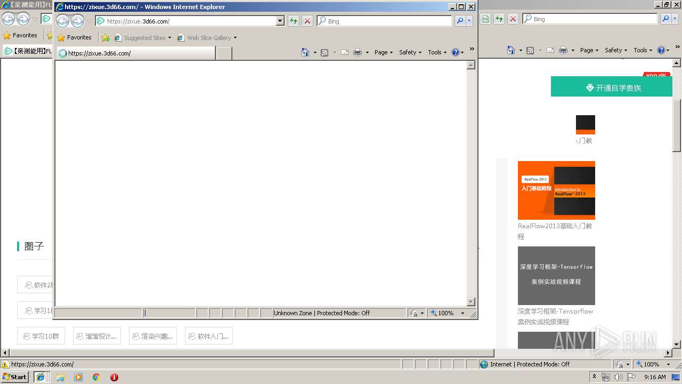Image resolution: width=682 pixels, height=384 pixels.
Task: Click Refresh icon in background IE window
Action: coord(499,19)
